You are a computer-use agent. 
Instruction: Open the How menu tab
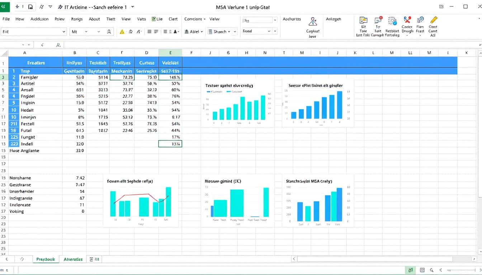click(20, 19)
